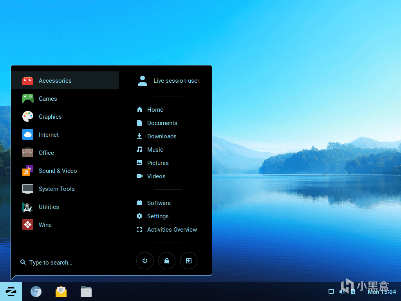The image size is (401, 301).
Task: Focus the Type to search field
Action: pyautogui.click(x=70, y=262)
